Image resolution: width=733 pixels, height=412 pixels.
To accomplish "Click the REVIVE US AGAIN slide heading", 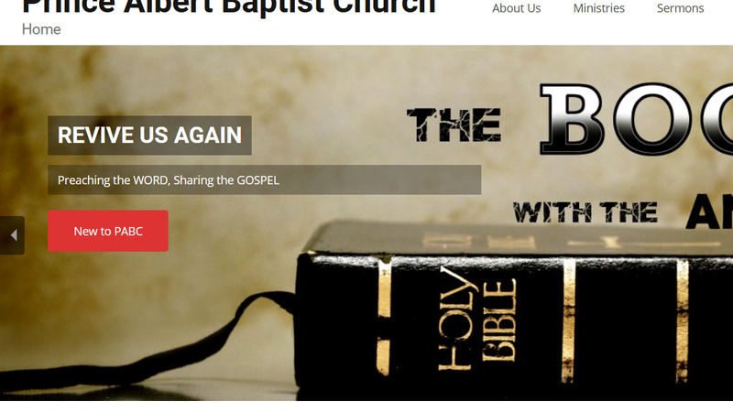I will [x=149, y=136].
